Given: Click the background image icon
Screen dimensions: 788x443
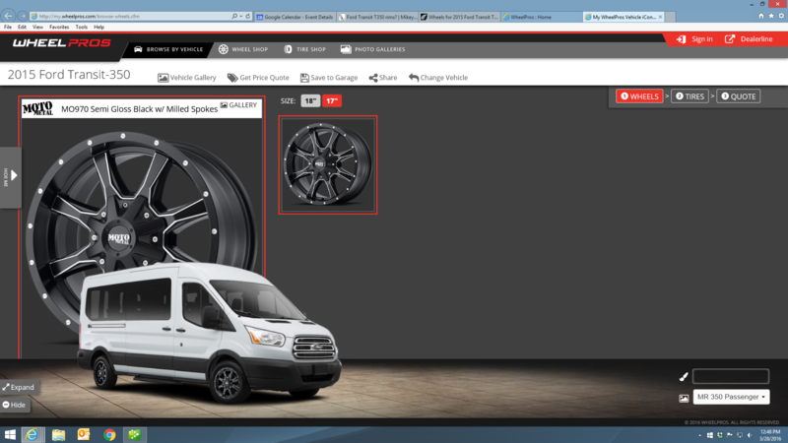Looking at the screenshot, I should pyautogui.click(x=684, y=398).
